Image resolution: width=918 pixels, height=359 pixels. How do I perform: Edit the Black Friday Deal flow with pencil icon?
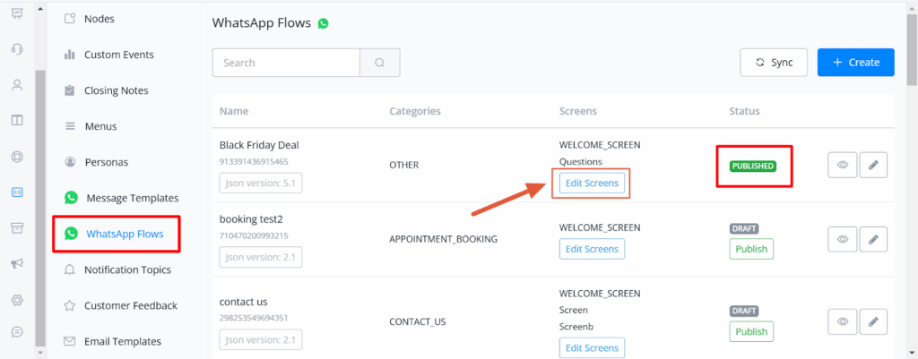click(x=873, y=166)
